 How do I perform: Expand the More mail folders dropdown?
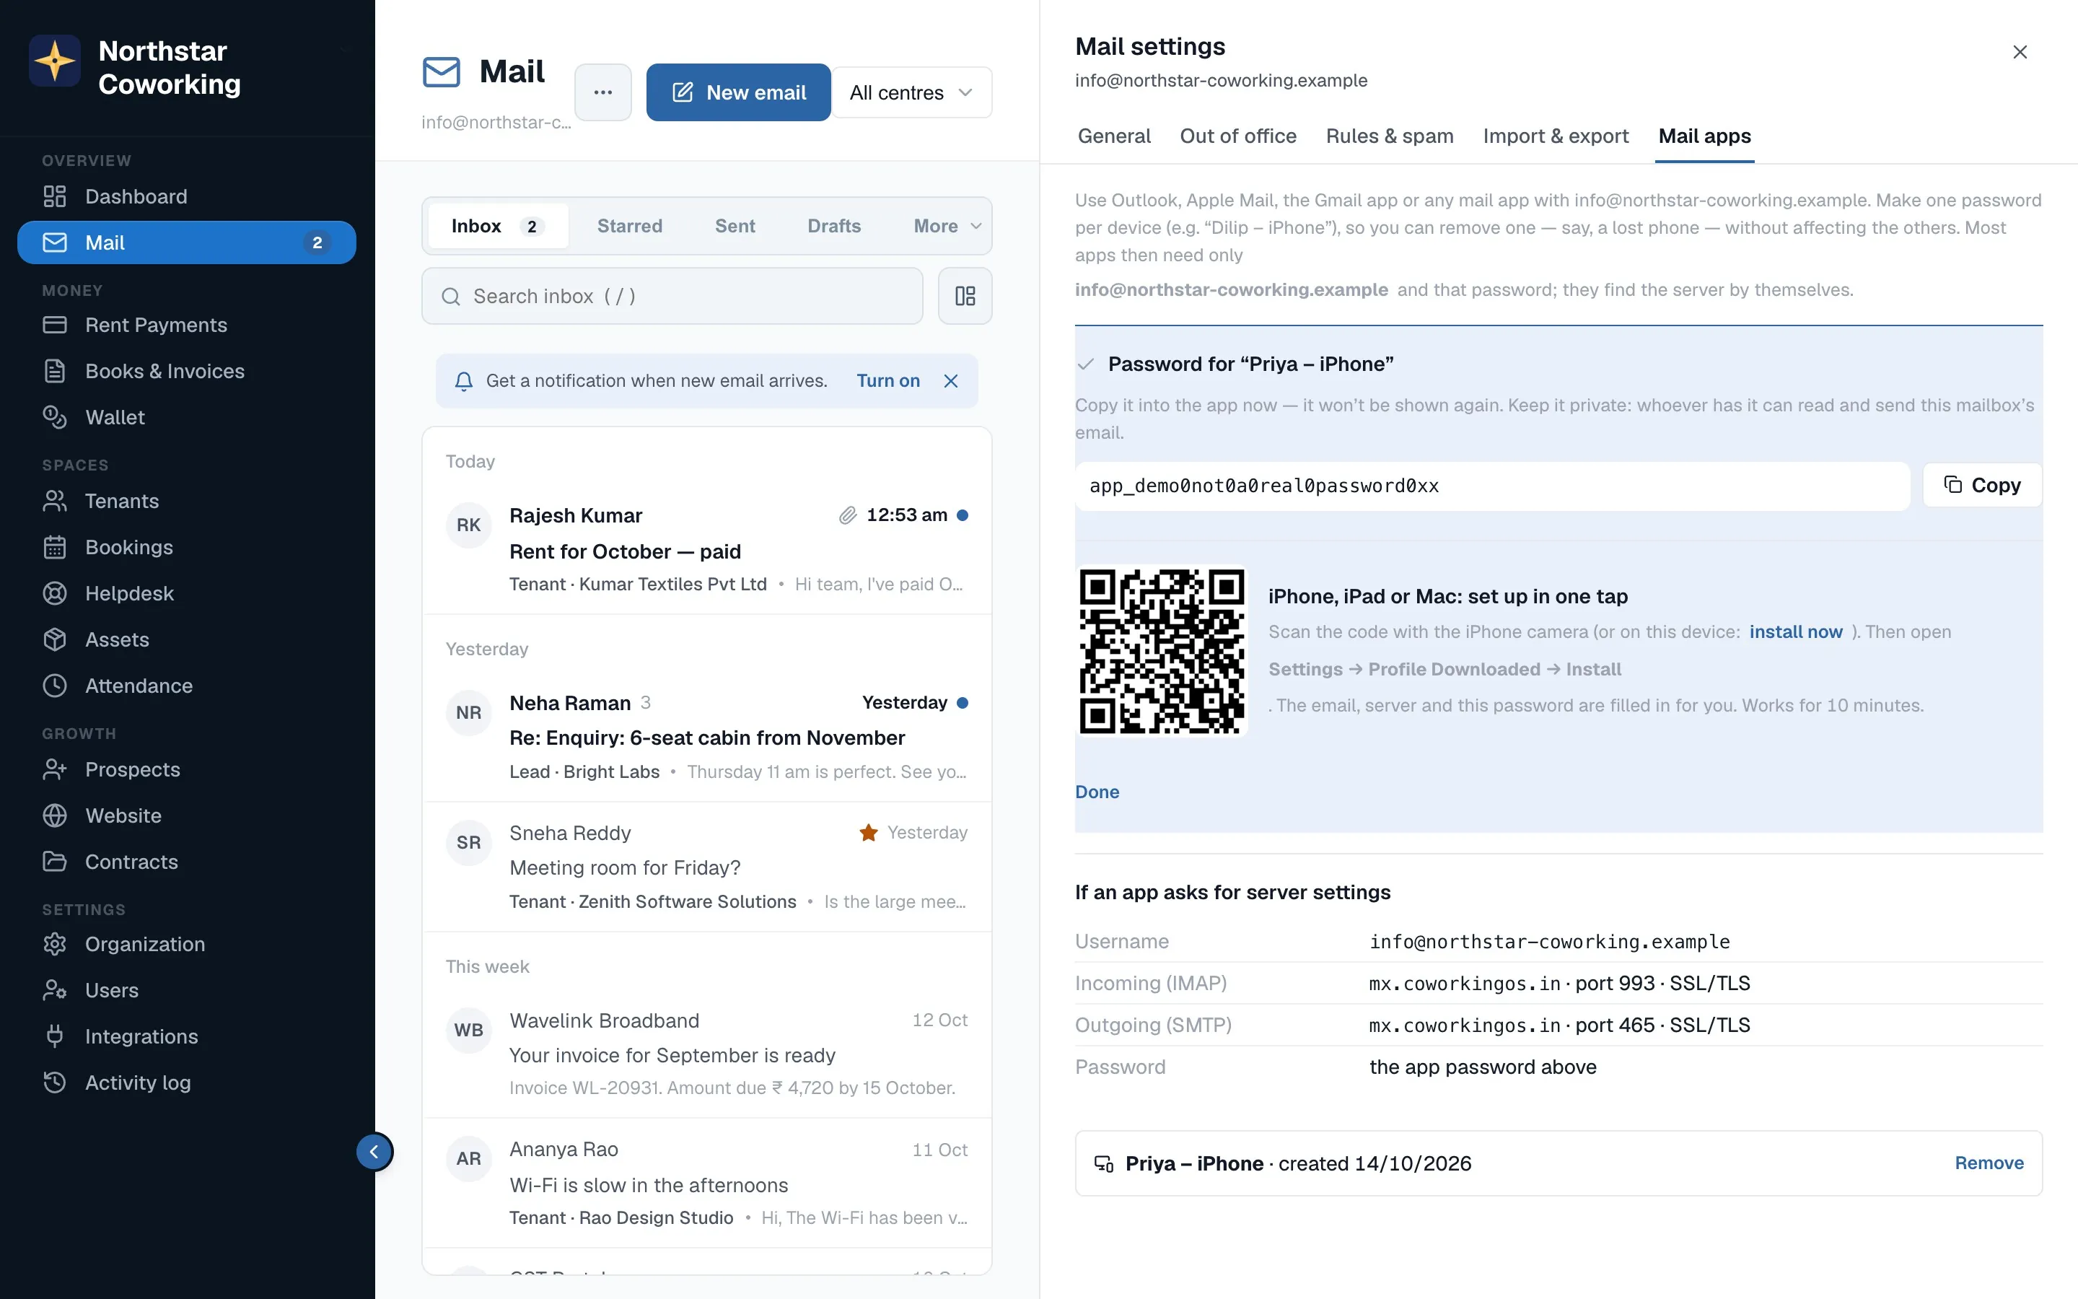click(x=947, y=226)
